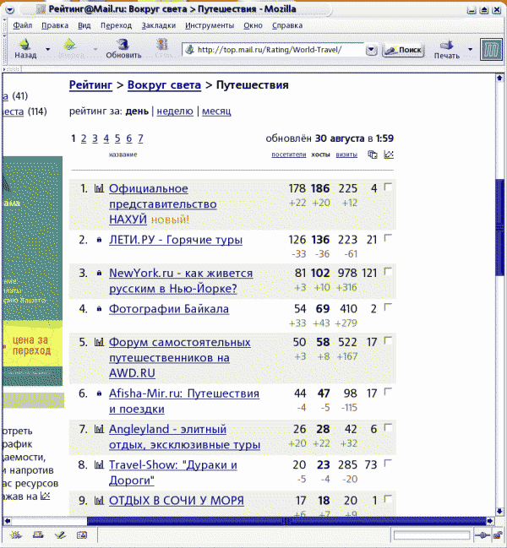Screen dimensions: 507x548
Task: Click the online/offline connection status icon
Action: (x=482, y=535)
